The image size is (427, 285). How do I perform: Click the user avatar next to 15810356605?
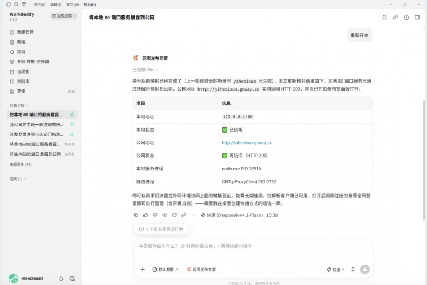coord(13,279)
